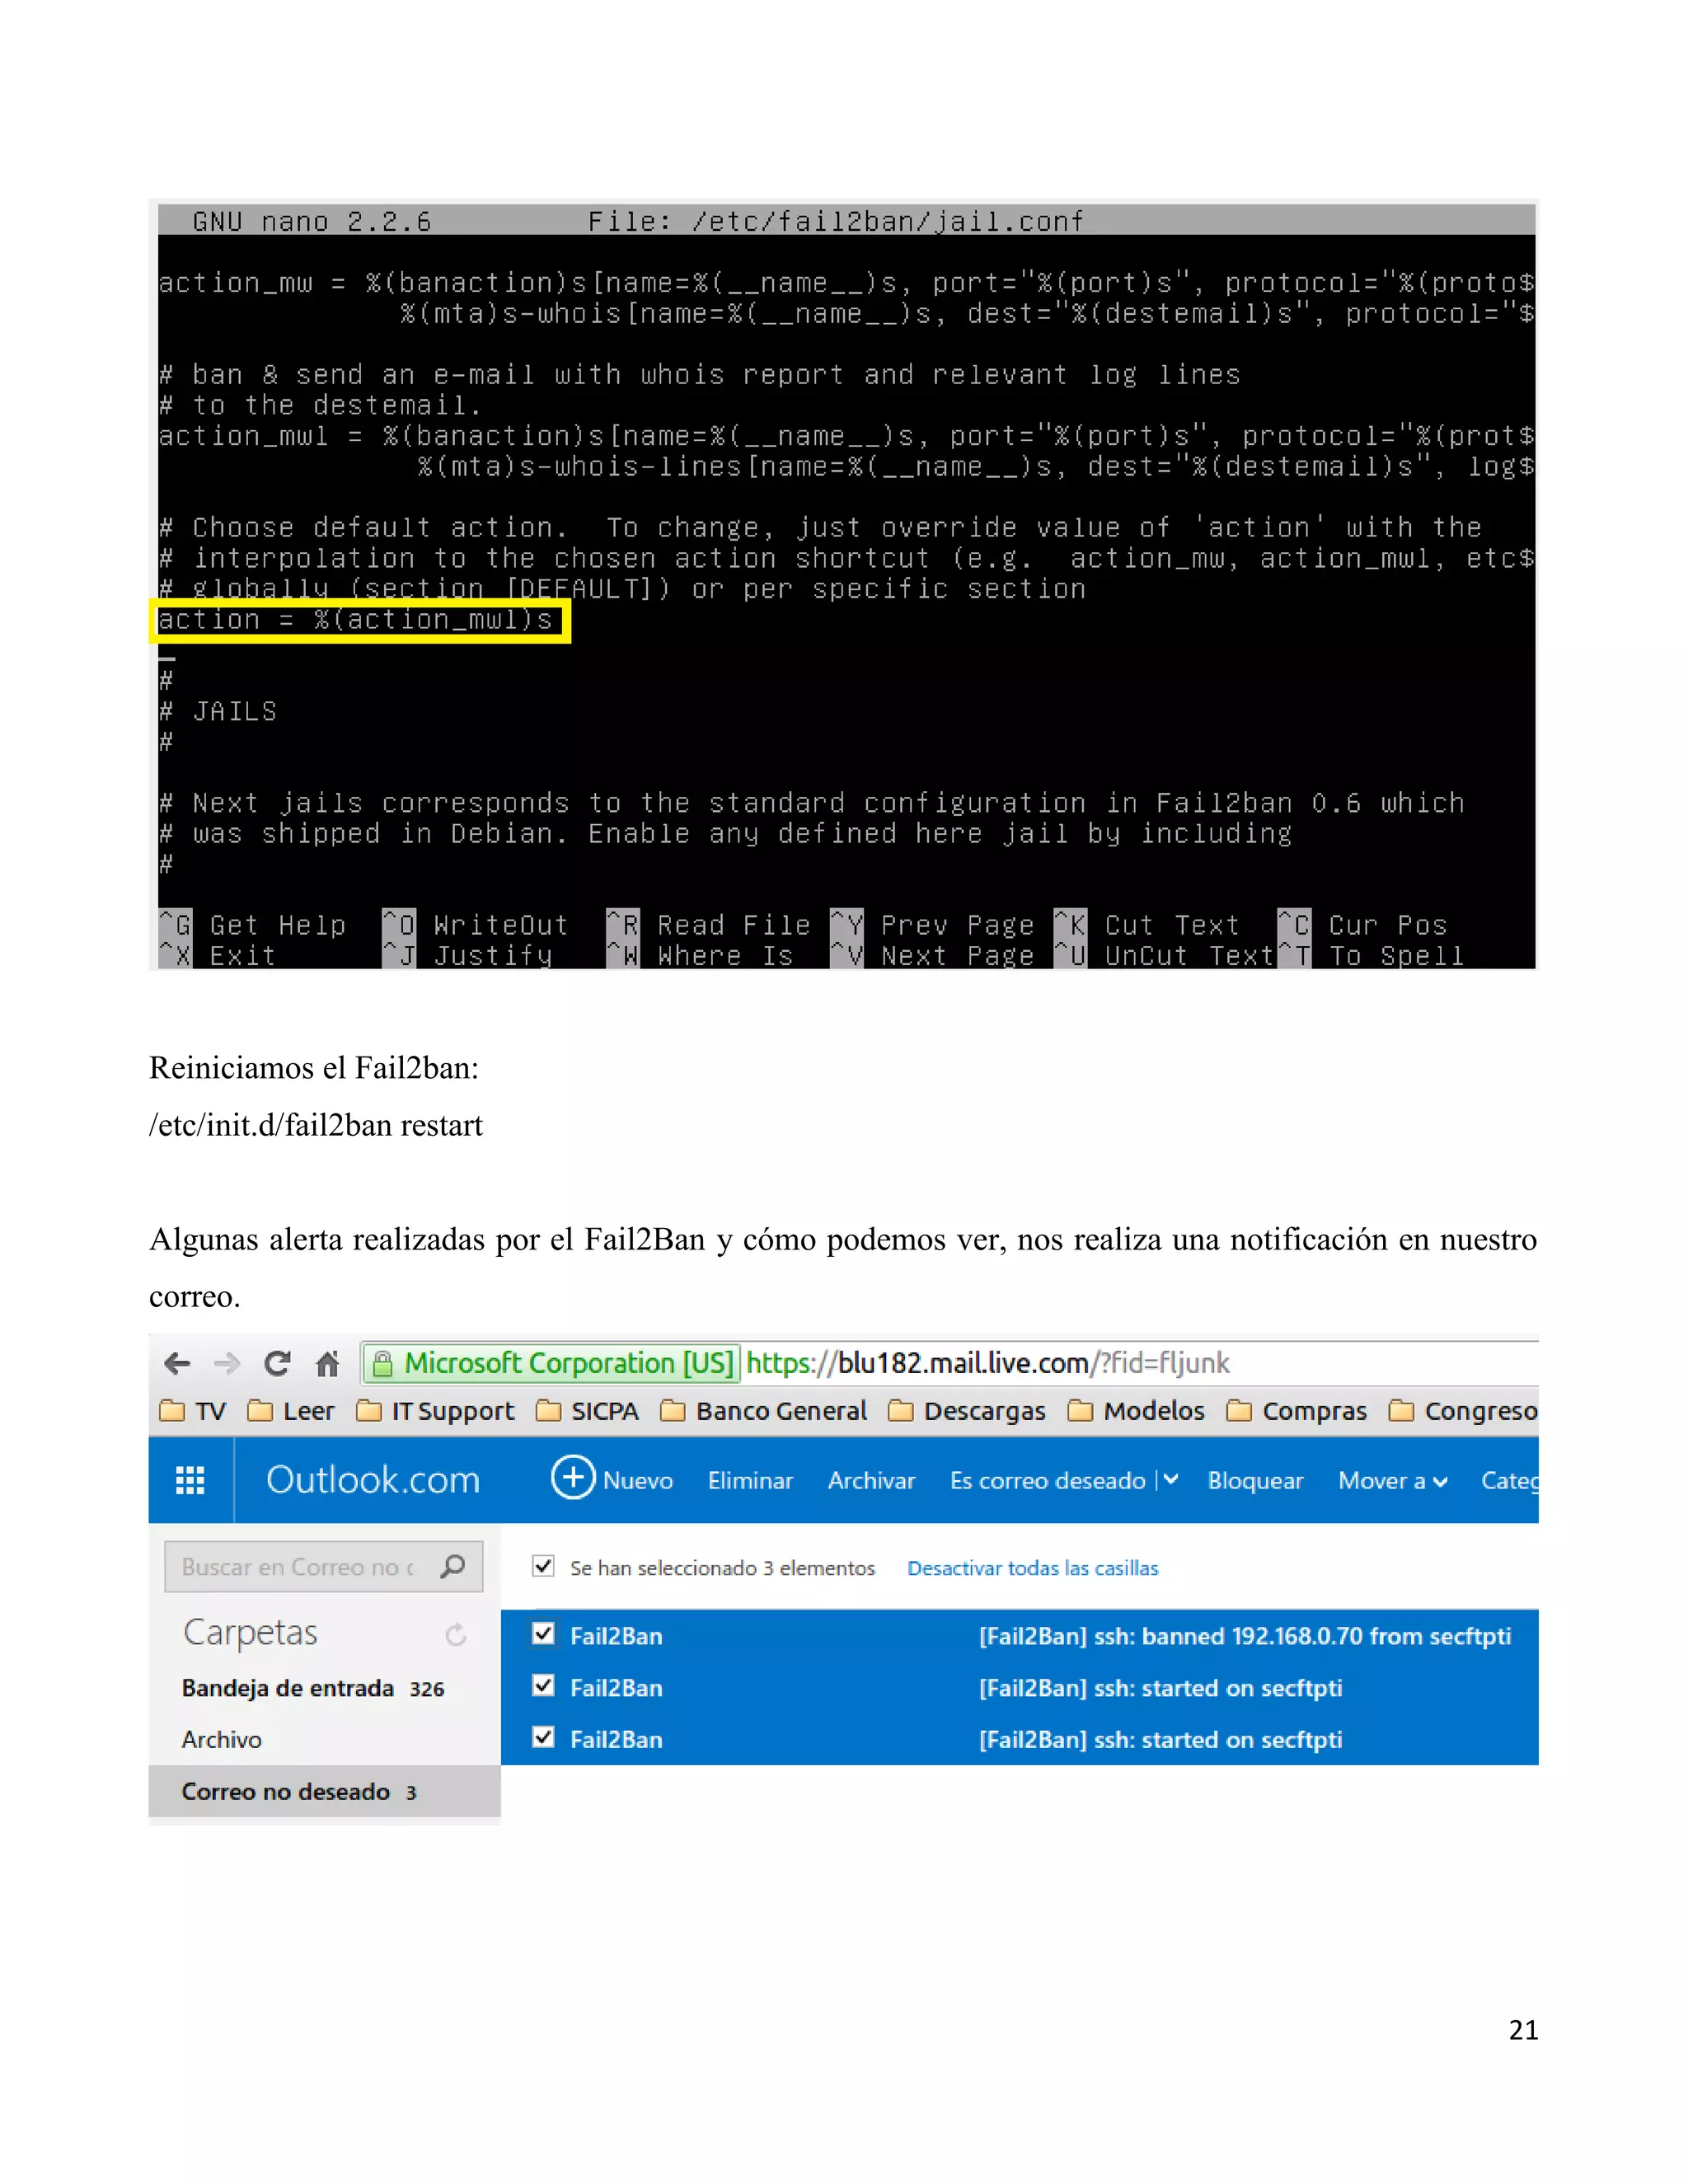Uncheck the last 'started on secftpti' email checkbox
This screenshot has height=2184, width=1688.
coord(543,1737)
